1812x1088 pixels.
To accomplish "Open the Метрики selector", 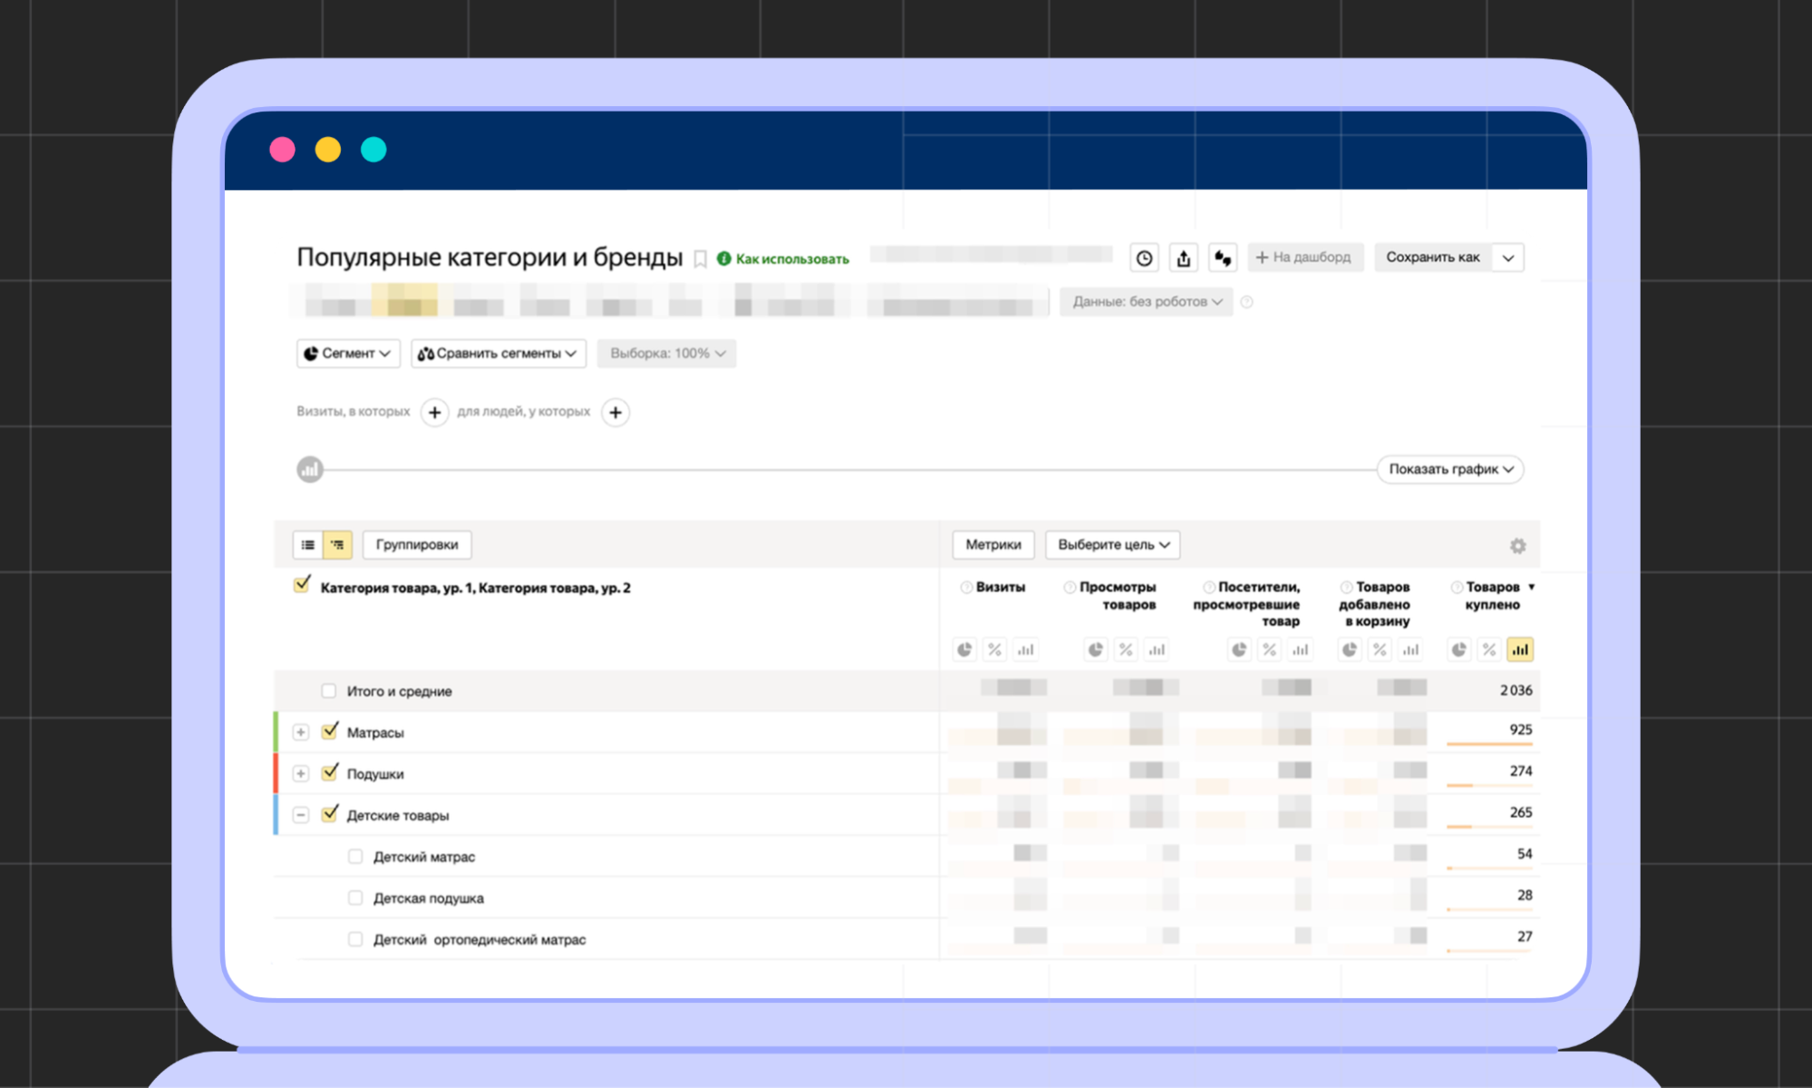I will 993,545.
